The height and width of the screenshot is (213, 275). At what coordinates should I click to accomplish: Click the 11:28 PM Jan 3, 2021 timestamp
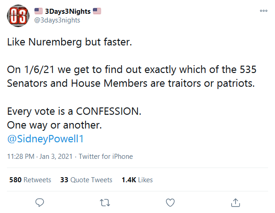tap(40, 157)
